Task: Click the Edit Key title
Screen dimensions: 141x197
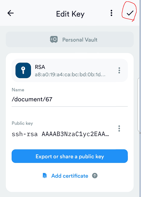Action: (x=70, y=14)
